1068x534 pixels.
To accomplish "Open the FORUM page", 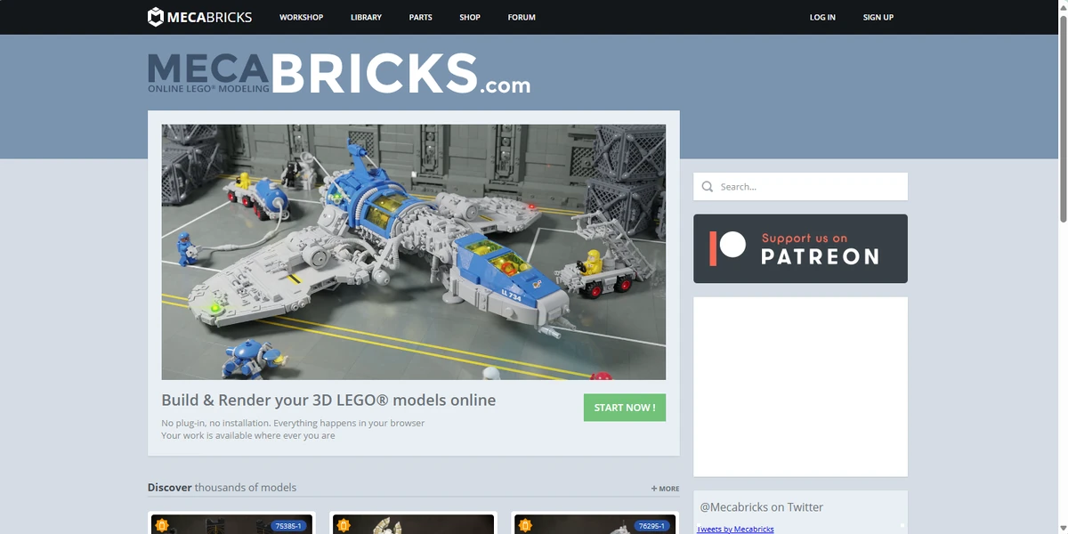I will pyautogui.click(x=521, y=16).
